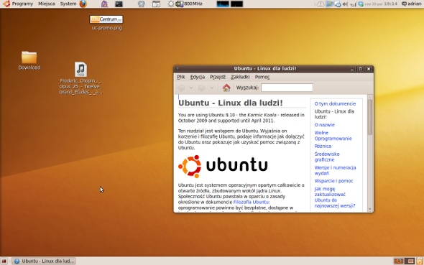
Task: Open the Pomoc menu
Action: [x=262, y=77]
